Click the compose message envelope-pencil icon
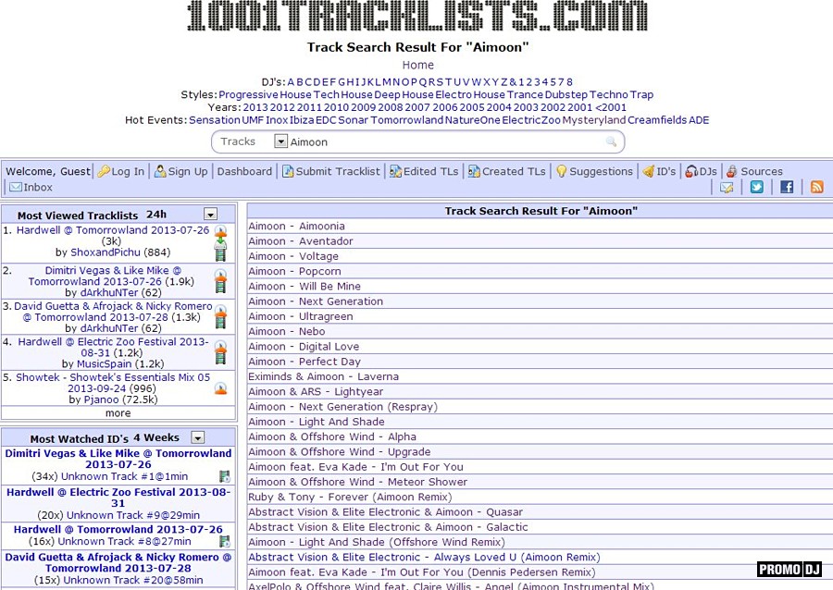The width and height of the screenshot is (833, 590). click(x=727, y=188)
